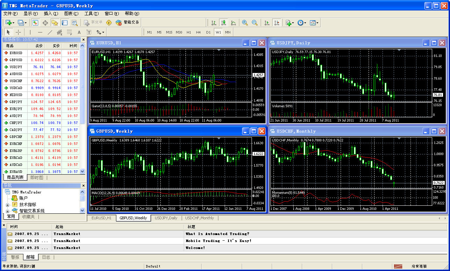The width and height of the screenshot is (450, 271).
Task: Click the zoom out magnifier icon
Action: coord(255,23)
